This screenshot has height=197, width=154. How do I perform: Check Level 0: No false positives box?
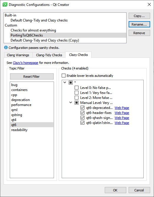point(77,87)
